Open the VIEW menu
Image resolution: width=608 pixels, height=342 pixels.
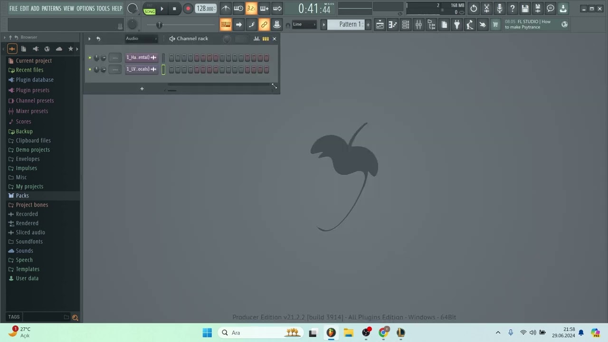point(69,9)
